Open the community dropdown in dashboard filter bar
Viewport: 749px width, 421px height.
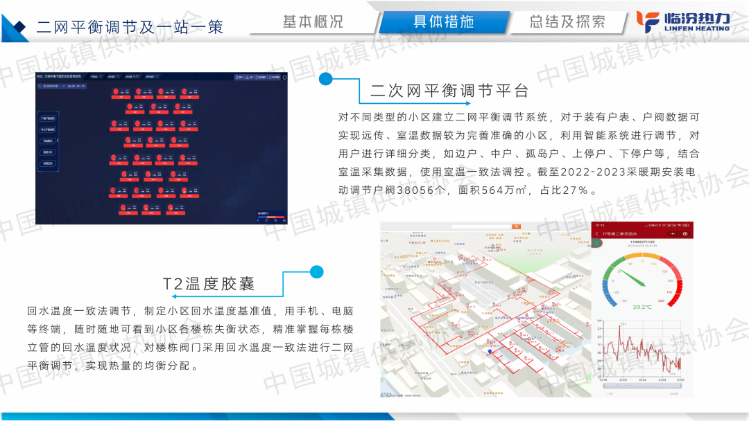pos(51,87)
